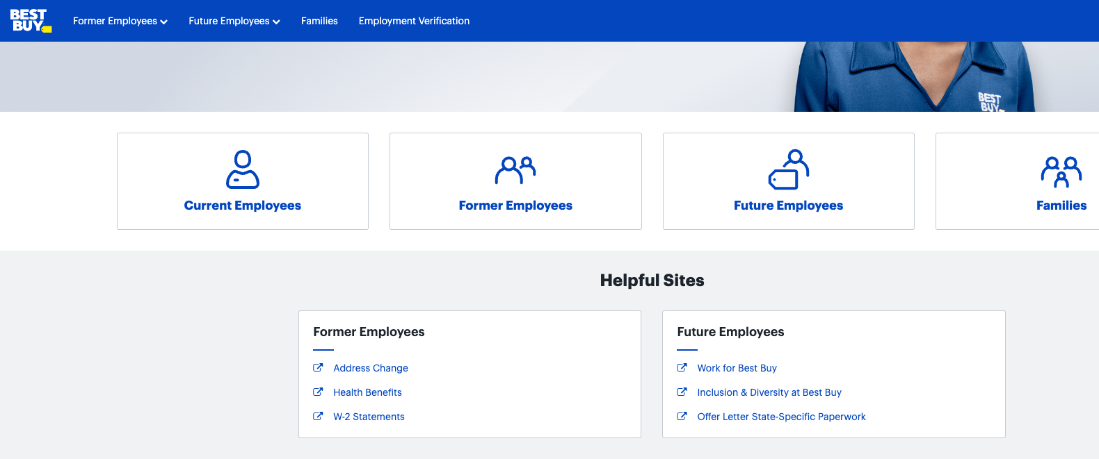Open the W-2 Statements link
1099x459 pixels.
pyautogui.click(x=369, y=417)
